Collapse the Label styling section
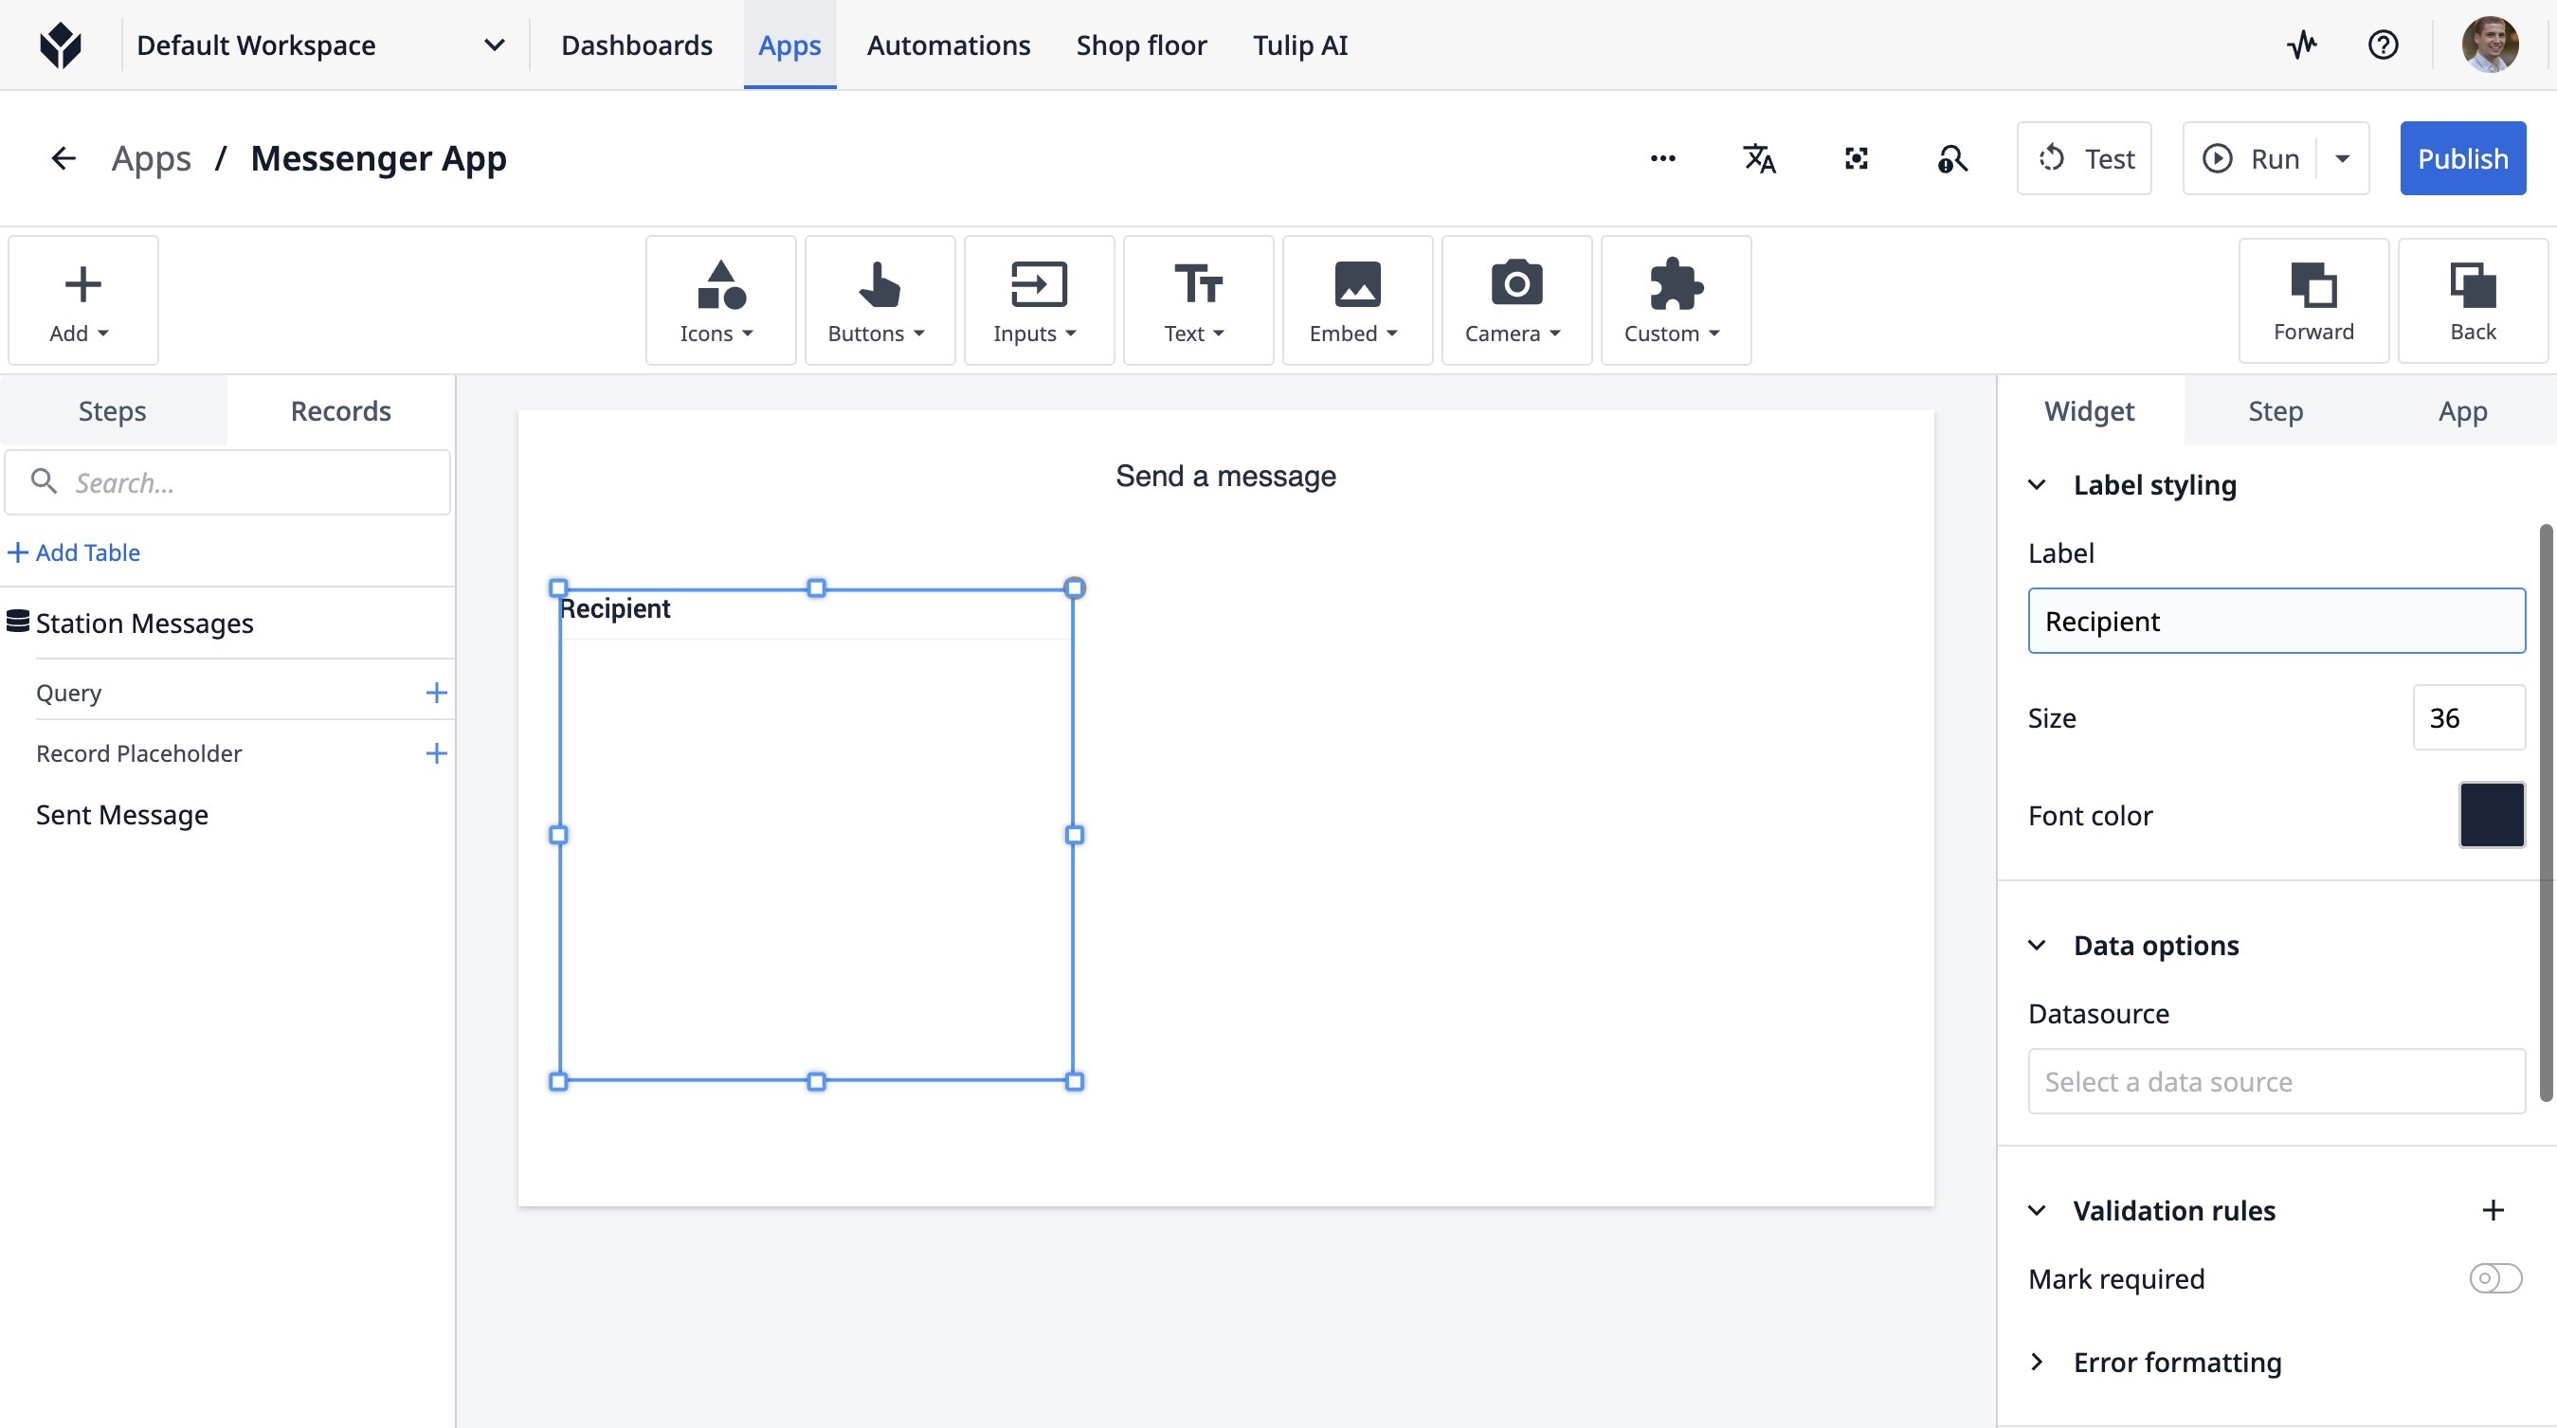 (x=2037, y=485)
